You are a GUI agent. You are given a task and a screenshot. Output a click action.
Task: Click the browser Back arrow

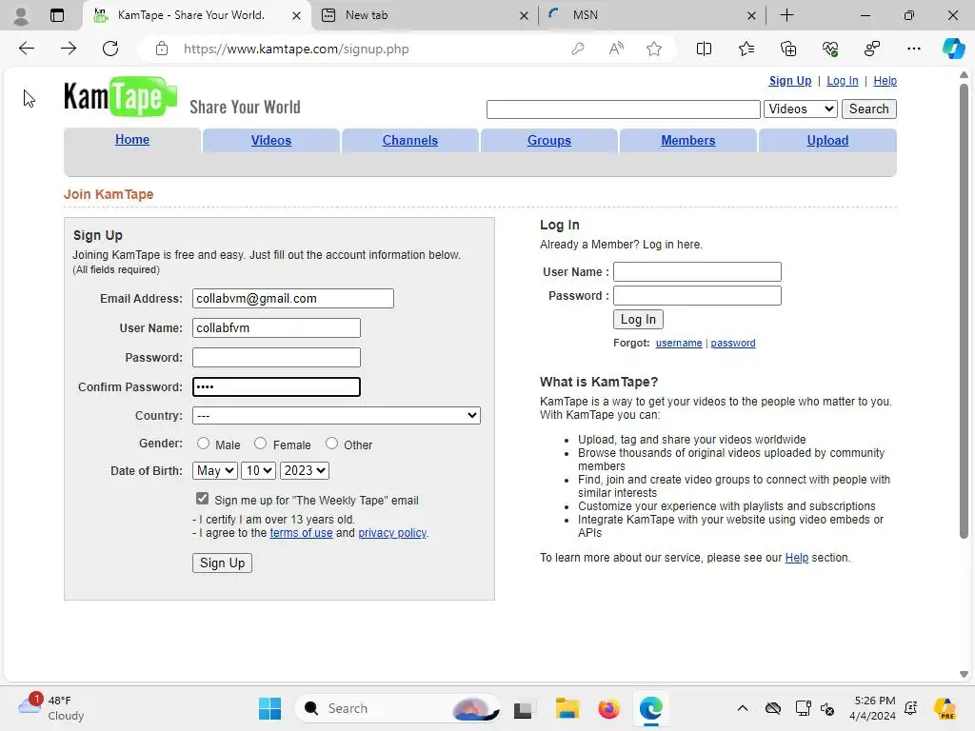(x=26, y=49)
